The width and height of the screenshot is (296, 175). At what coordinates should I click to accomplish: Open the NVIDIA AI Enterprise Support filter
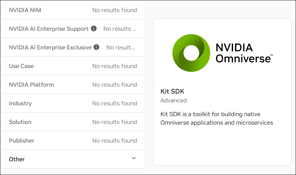(73, 29)
